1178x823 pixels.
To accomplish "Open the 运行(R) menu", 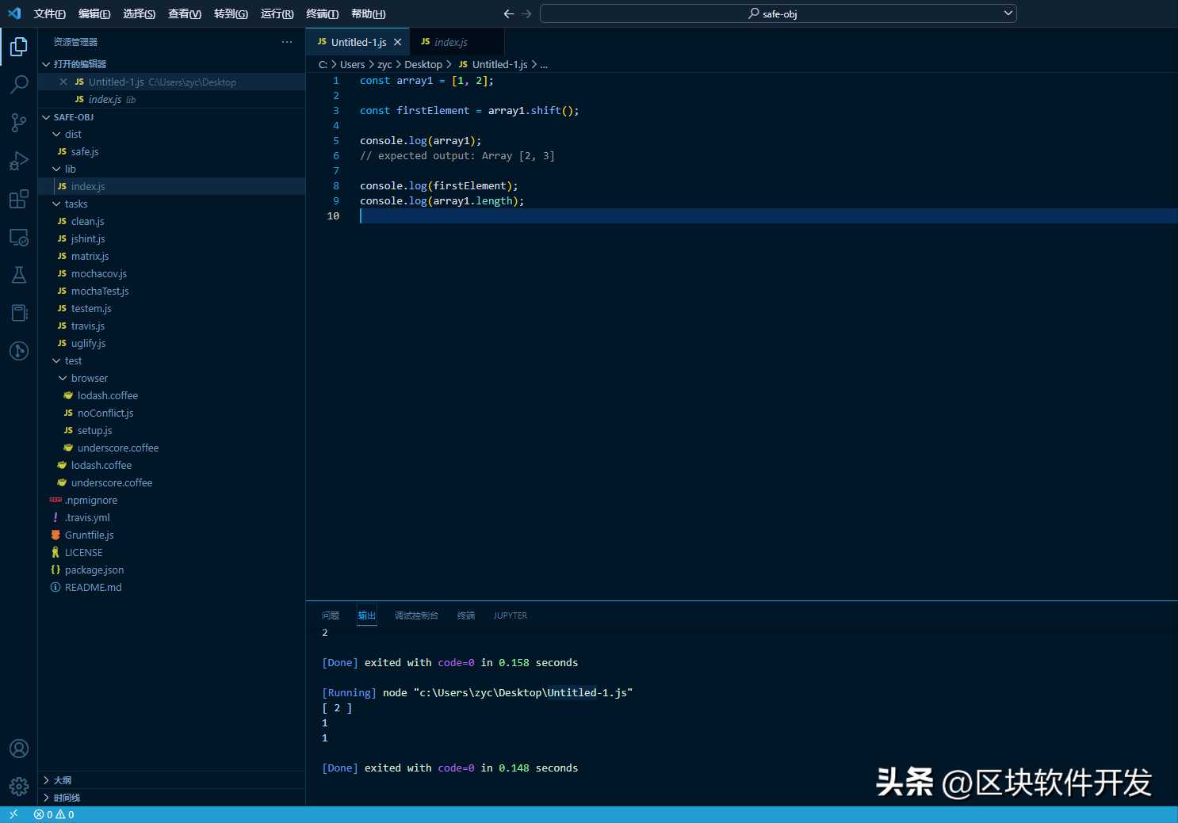I will pyautogui.click(x=277, y=13).
